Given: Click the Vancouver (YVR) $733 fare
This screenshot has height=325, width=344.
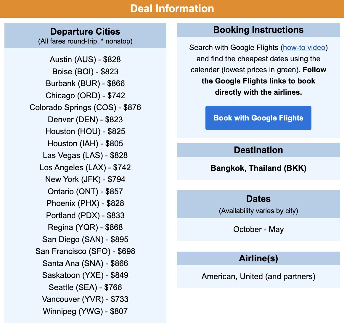Looking at the screenshot, I should pos(85,299).
